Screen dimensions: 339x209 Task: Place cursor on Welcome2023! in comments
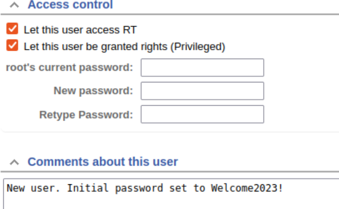coord(247,188)
